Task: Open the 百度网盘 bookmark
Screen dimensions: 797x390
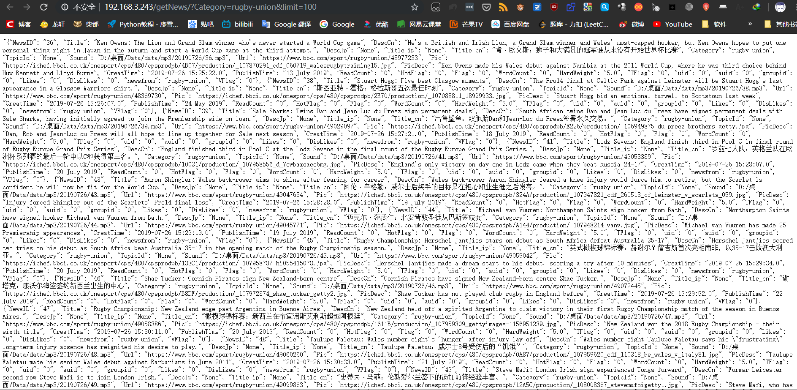Action: [510, 24]
